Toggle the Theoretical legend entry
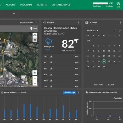Viewport: 123px width, 123px height. click(117, 98)
